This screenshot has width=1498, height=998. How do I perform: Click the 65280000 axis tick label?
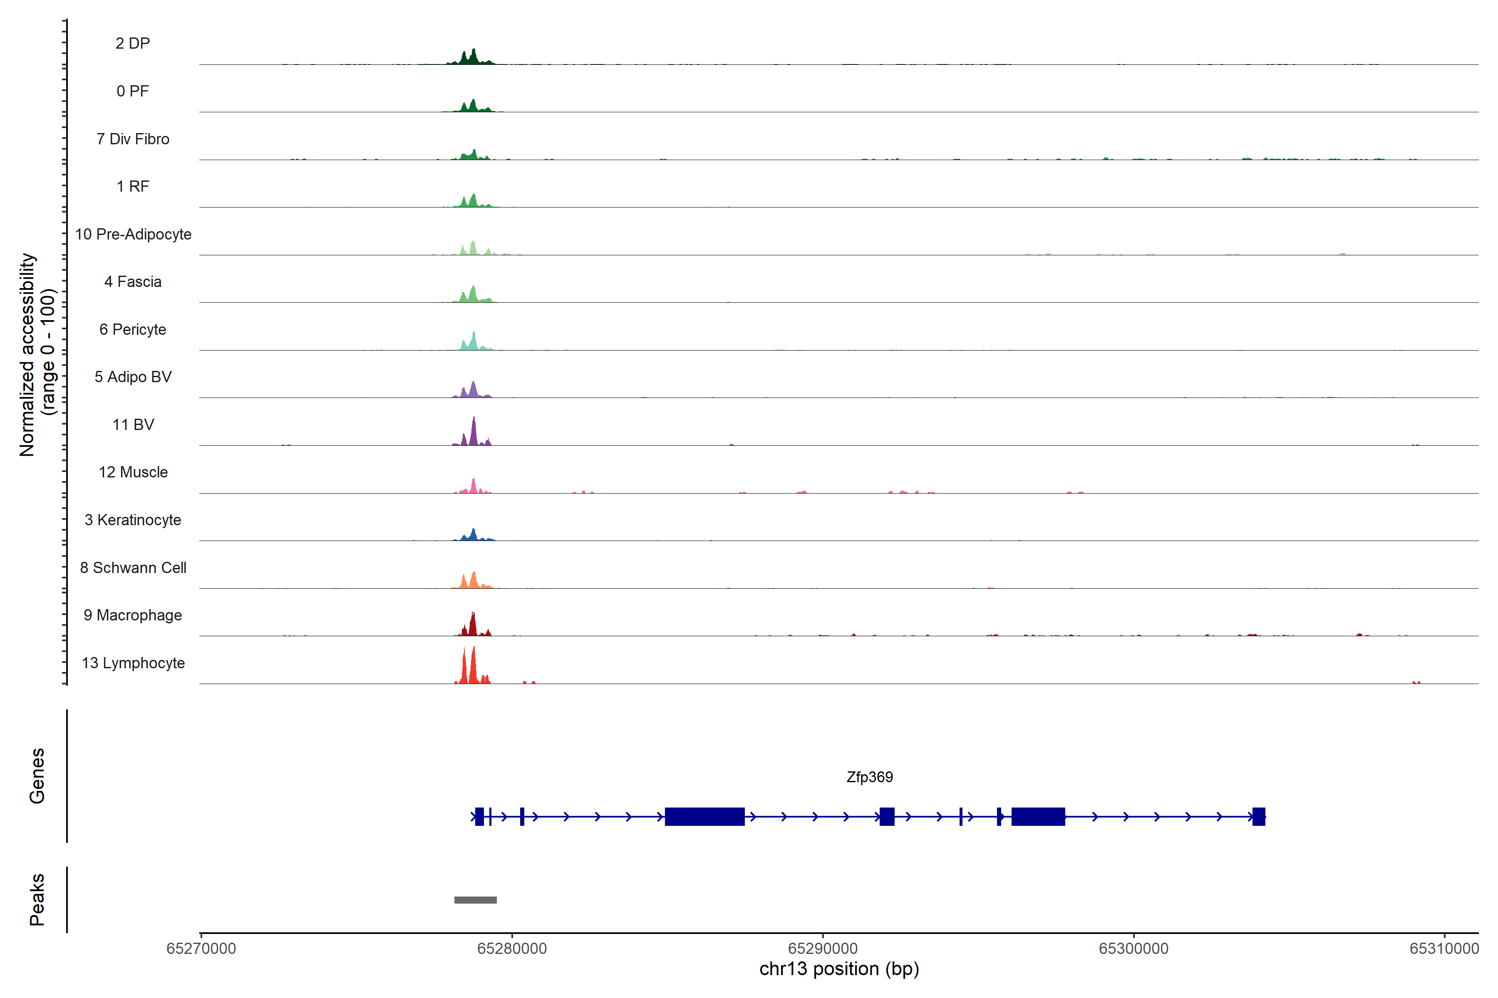coord(511,949)
